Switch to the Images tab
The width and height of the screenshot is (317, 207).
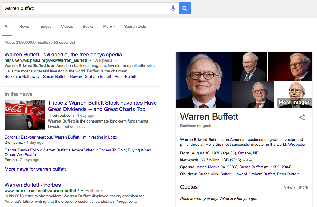click(45, 27)
